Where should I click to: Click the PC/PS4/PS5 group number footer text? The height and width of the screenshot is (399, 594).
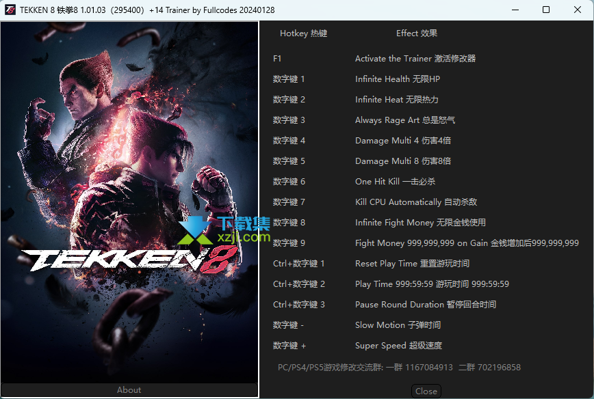coord(399,368)
